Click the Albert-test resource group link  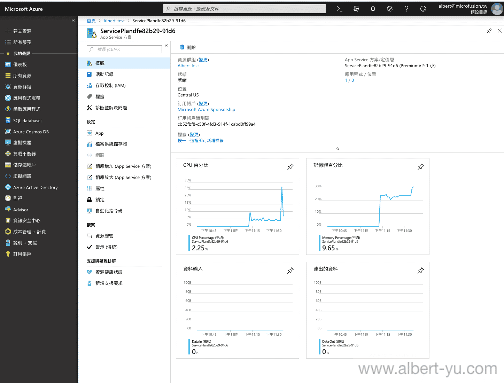[x=188, y=65]
